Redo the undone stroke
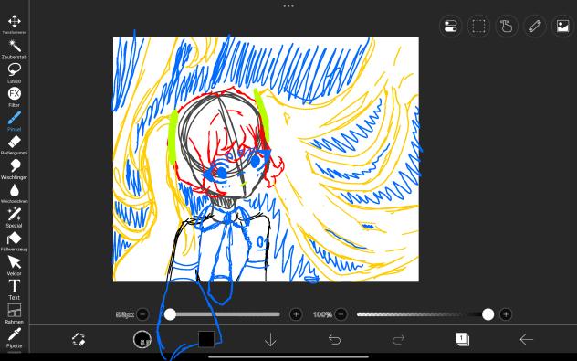The image size is (577, 361). pyautogui.click(x=399, y=339)
